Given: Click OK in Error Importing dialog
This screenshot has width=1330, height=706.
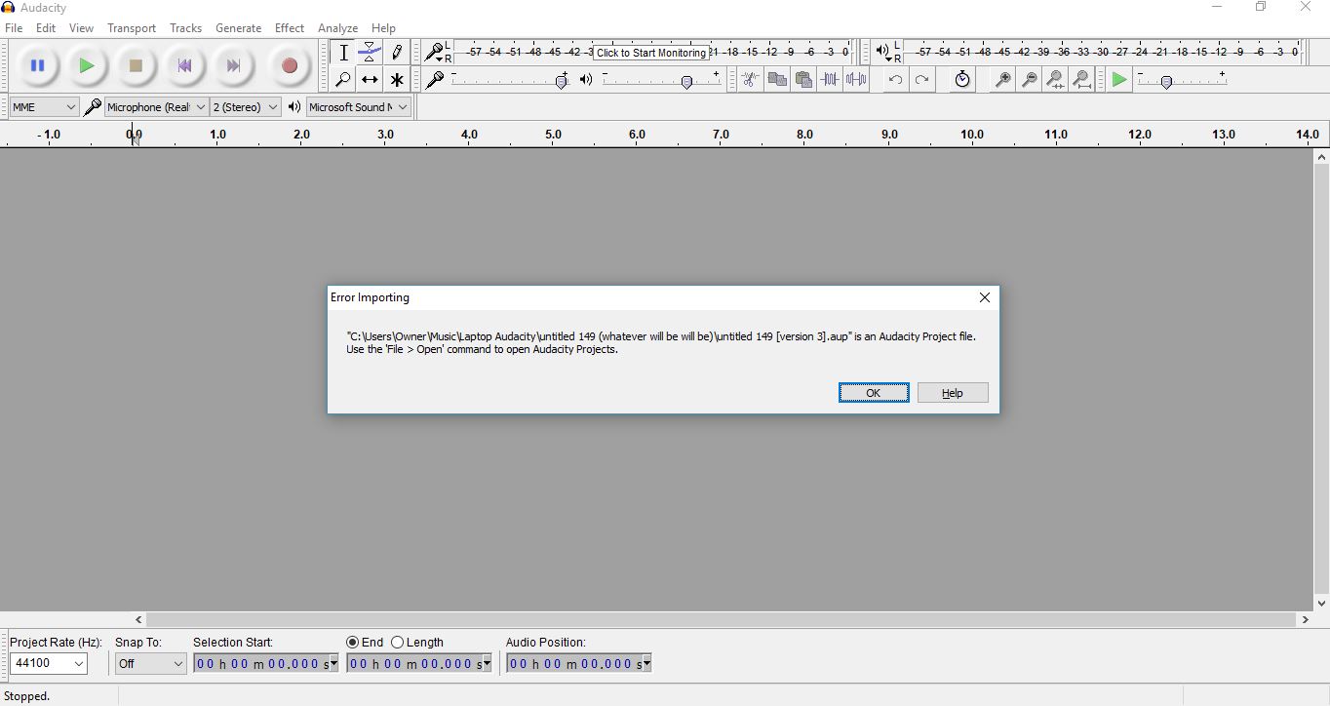Looking at the screenshot, I should click(874, 393).
